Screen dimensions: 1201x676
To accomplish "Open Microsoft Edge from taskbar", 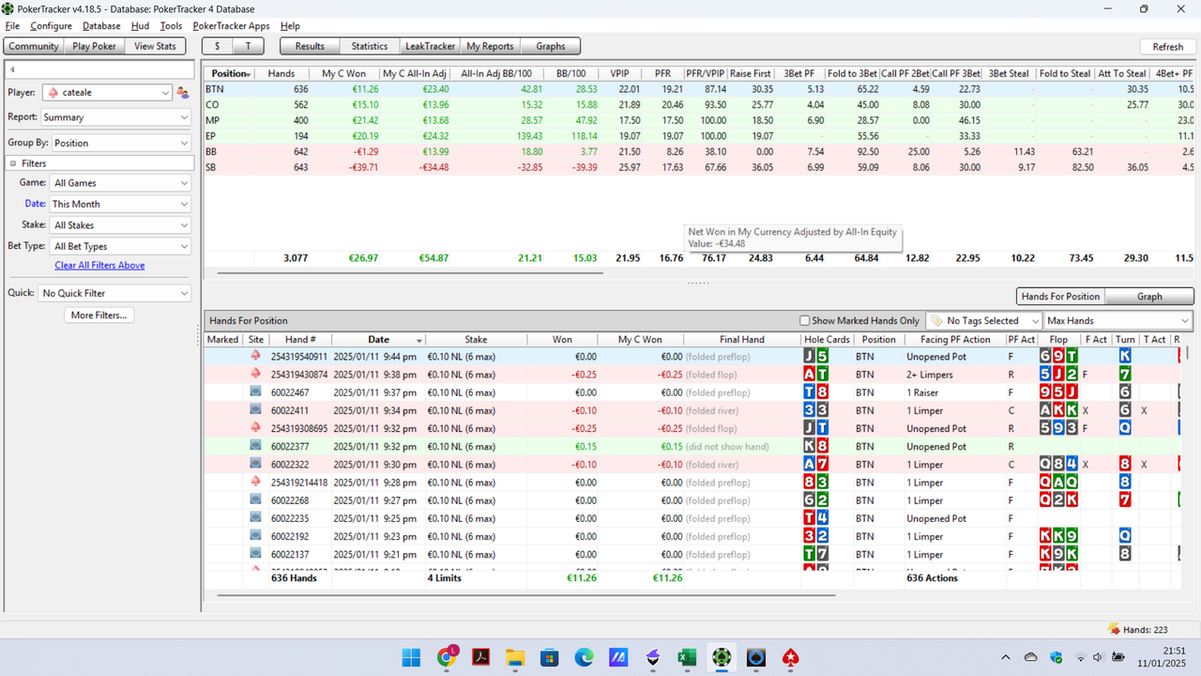I will (584, 658).
